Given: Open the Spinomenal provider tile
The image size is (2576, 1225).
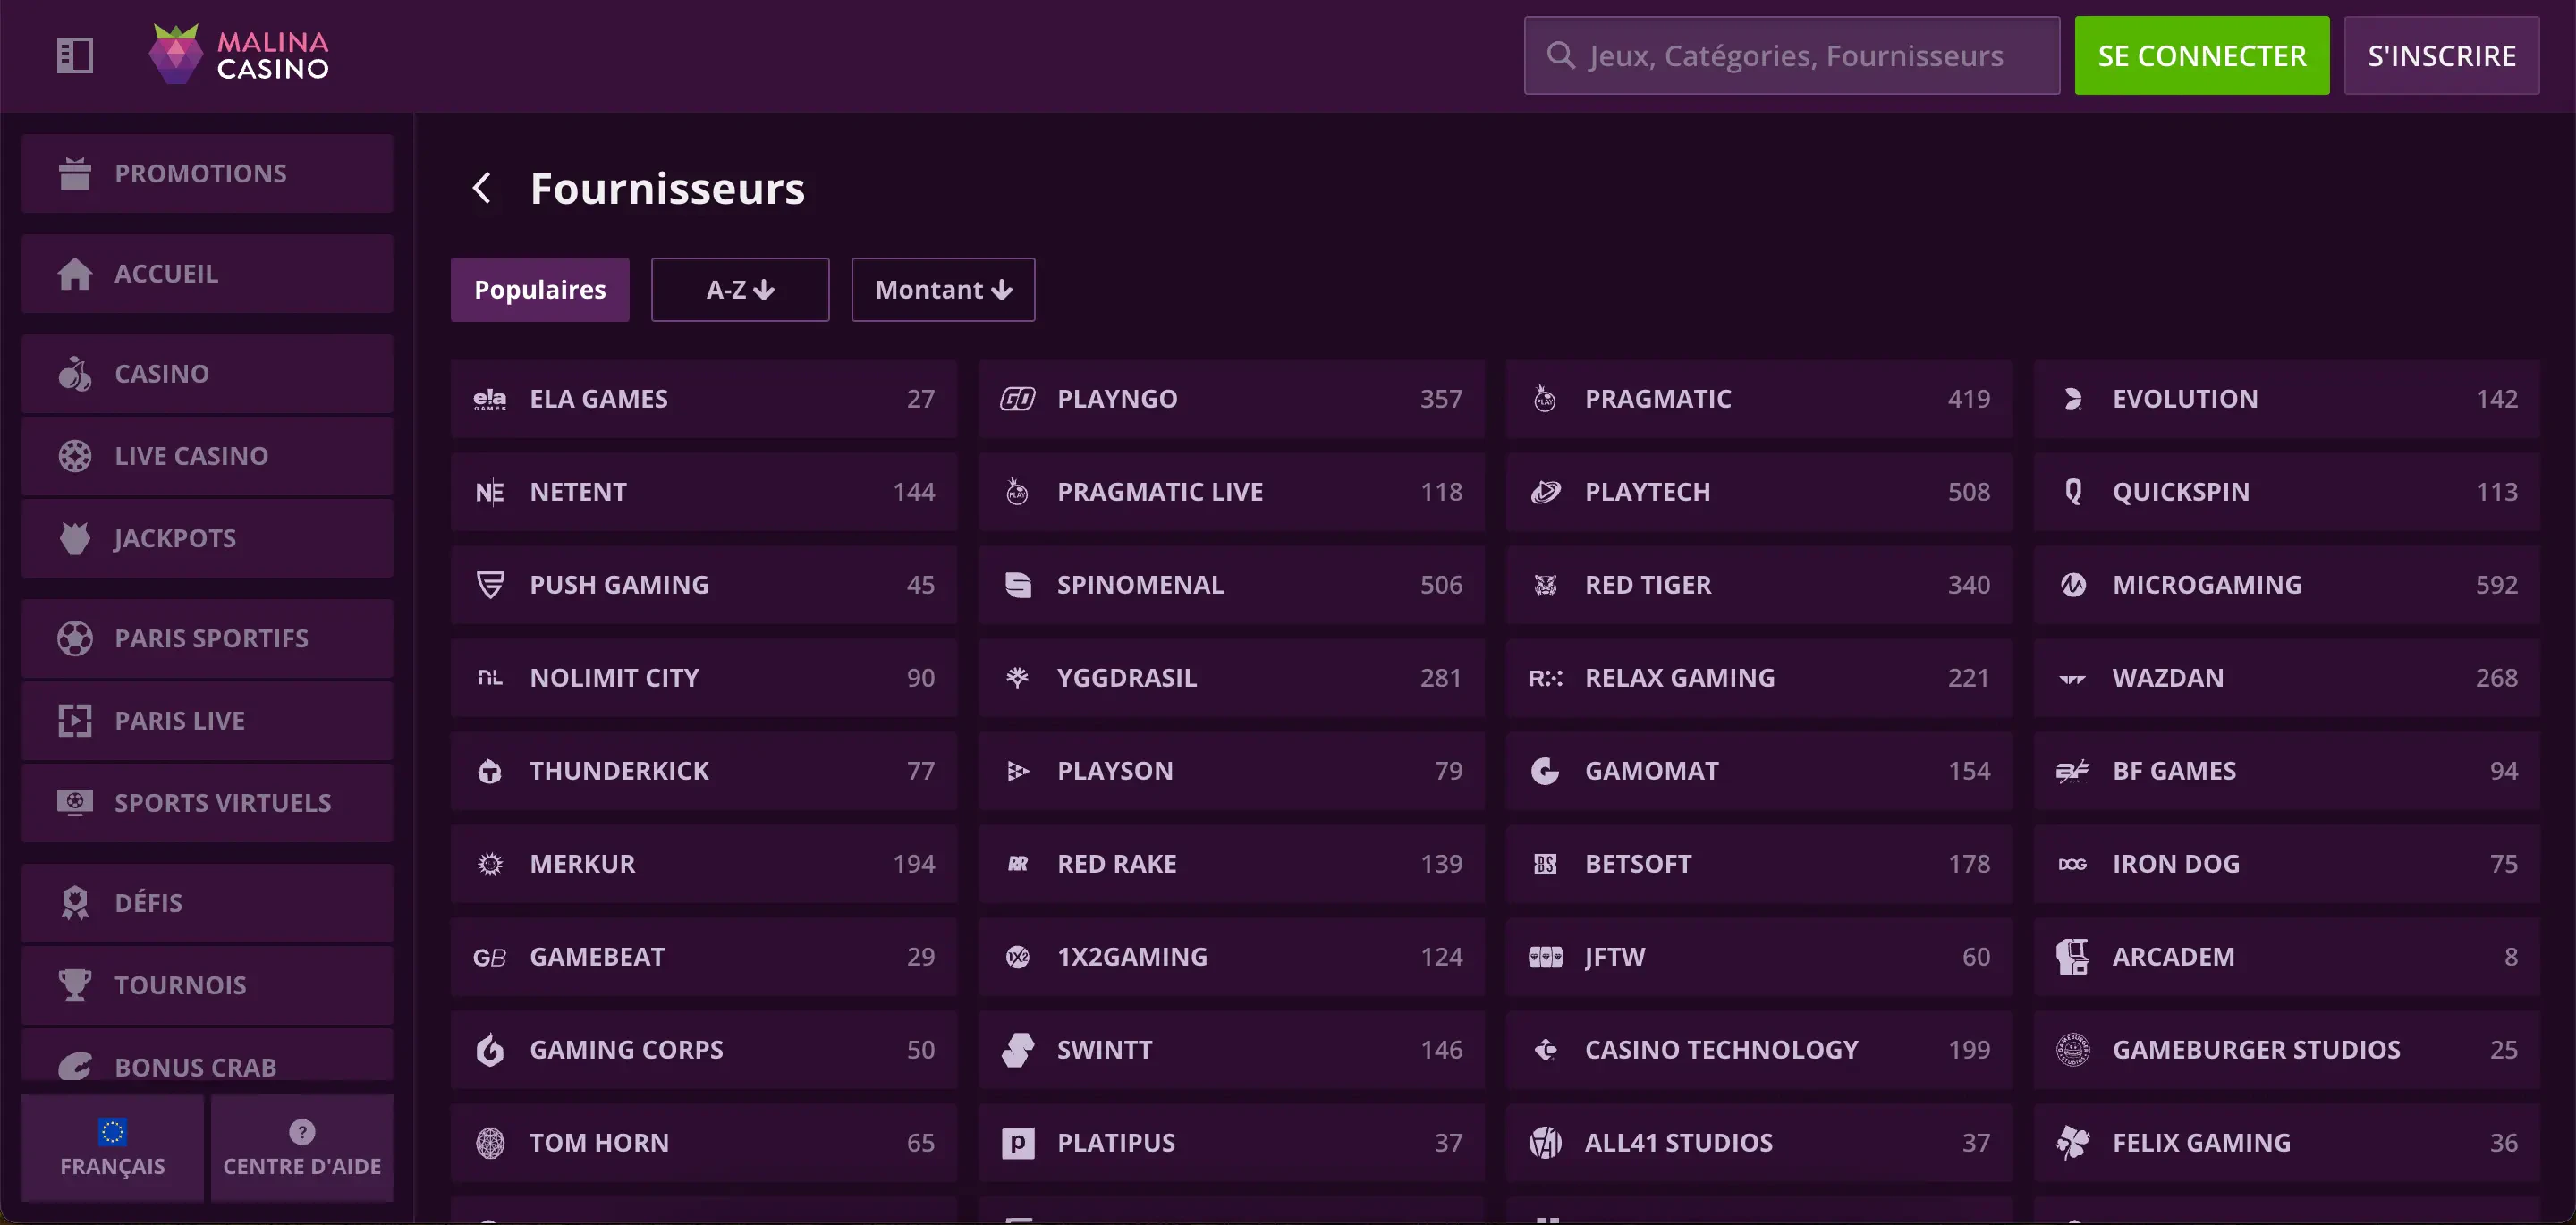Looking at the screenshot, I should tap(1231, 585).
